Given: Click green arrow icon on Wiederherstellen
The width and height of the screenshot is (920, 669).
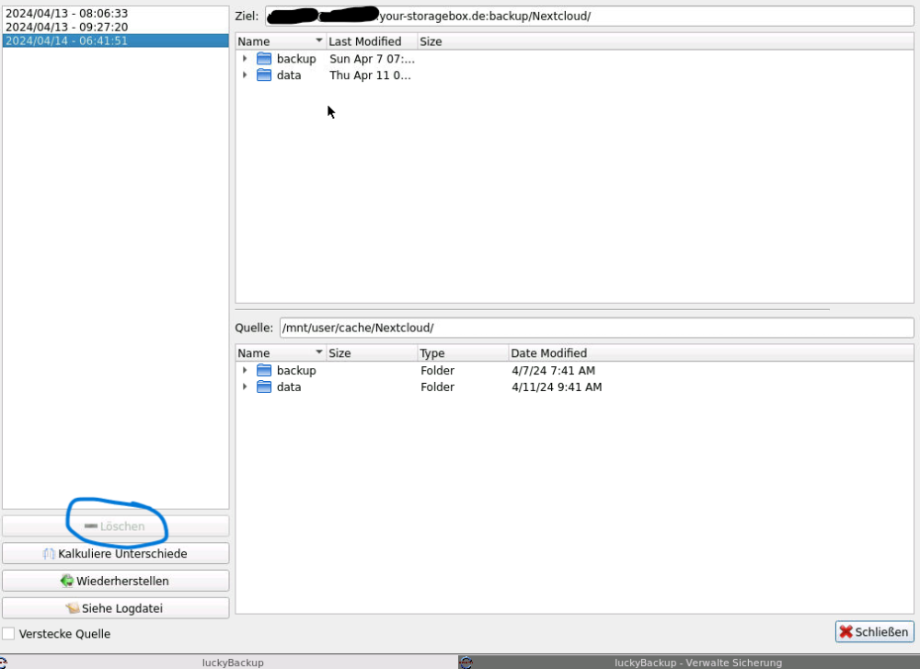Looking at the screenshot, I should (67, 581).
